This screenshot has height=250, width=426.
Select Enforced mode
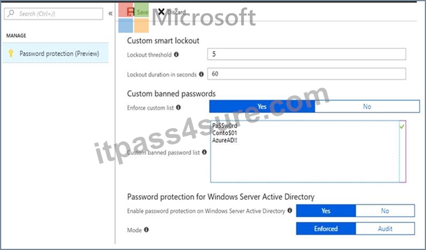click(x=326, y=229)
